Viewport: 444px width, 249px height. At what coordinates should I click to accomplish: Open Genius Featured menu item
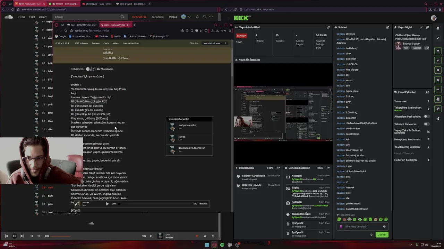click(x=96, y=43)
